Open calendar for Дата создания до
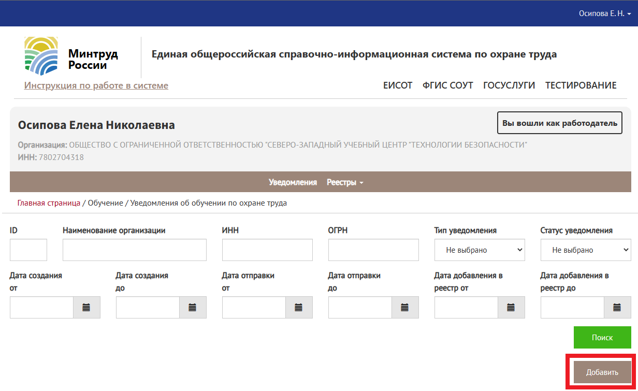The image size is (638, 391). [x=193, y=308]
